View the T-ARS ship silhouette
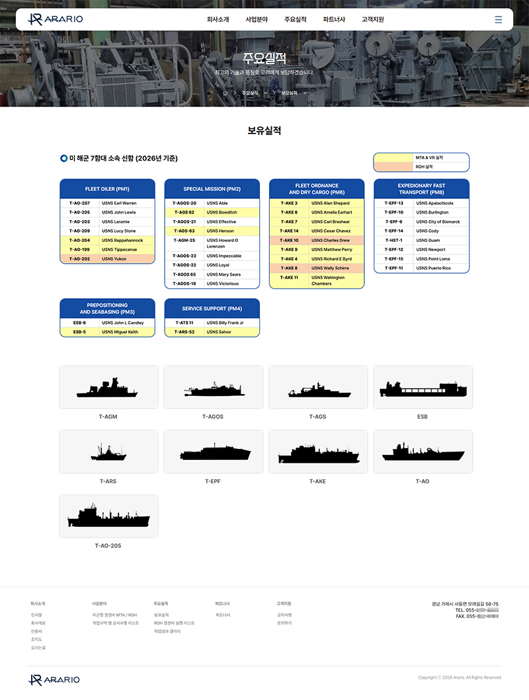 pyautogui.click(x=108, y=452)
